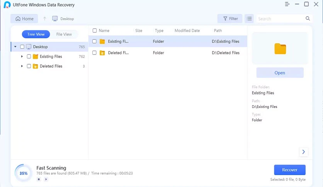
Task: Click the 35% scan progress circle
Action: (24, 173)
